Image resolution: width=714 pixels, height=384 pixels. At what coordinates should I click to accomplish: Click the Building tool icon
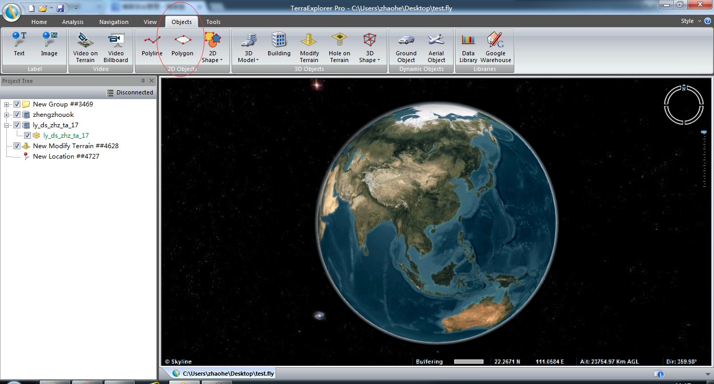pos(279,45)
